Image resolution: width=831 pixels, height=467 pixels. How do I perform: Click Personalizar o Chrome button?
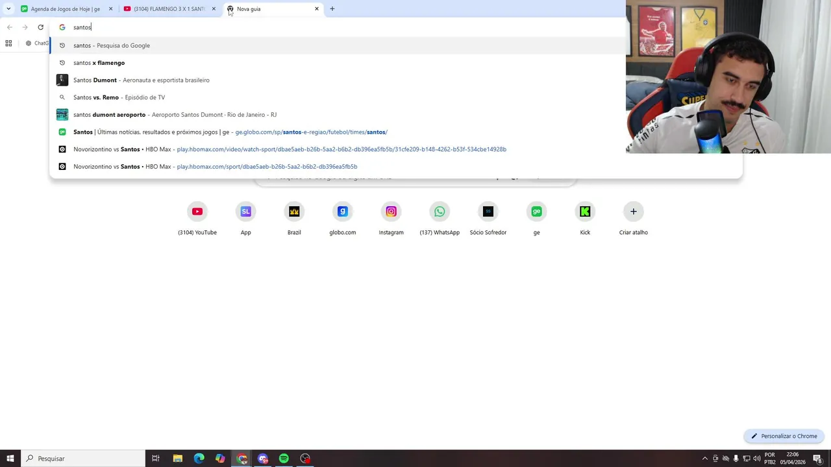[x=784, y=436]
